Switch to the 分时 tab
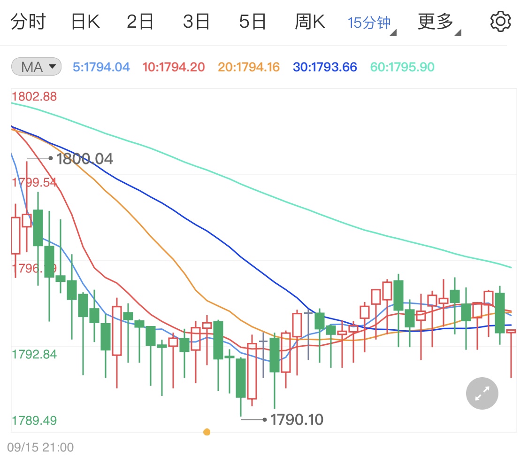The width and height of the screenshot is (528, 458). point(28,22)
